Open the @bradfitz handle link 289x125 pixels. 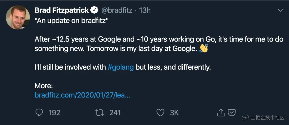tap(116, 10)
